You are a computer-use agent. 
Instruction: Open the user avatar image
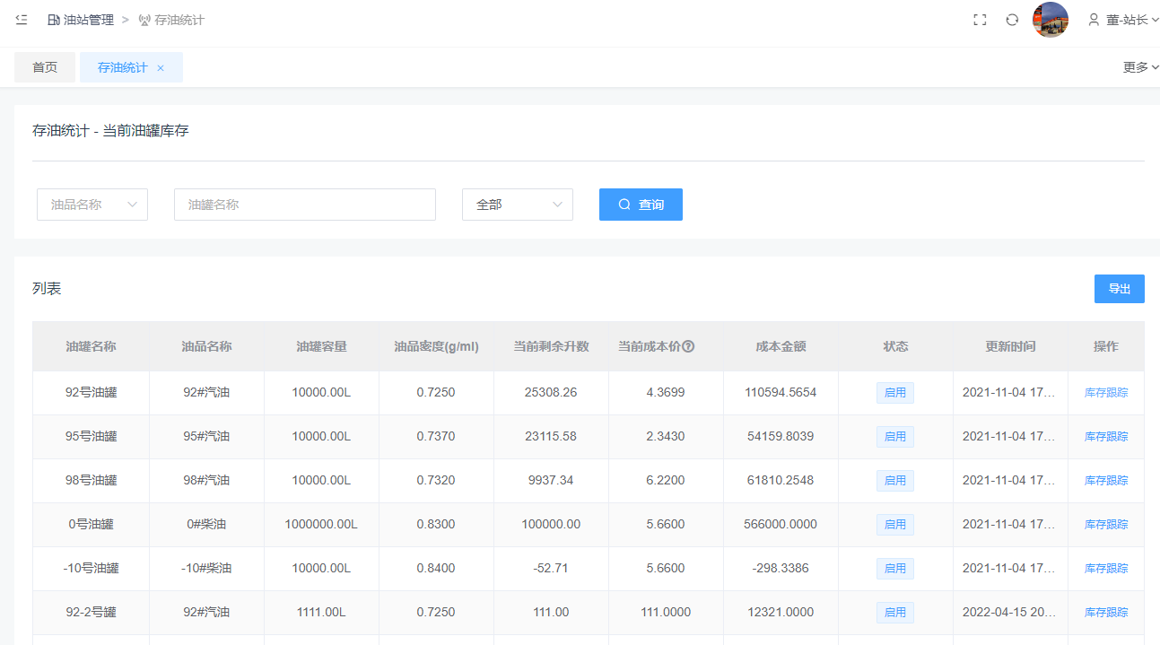pos(1051,20)
